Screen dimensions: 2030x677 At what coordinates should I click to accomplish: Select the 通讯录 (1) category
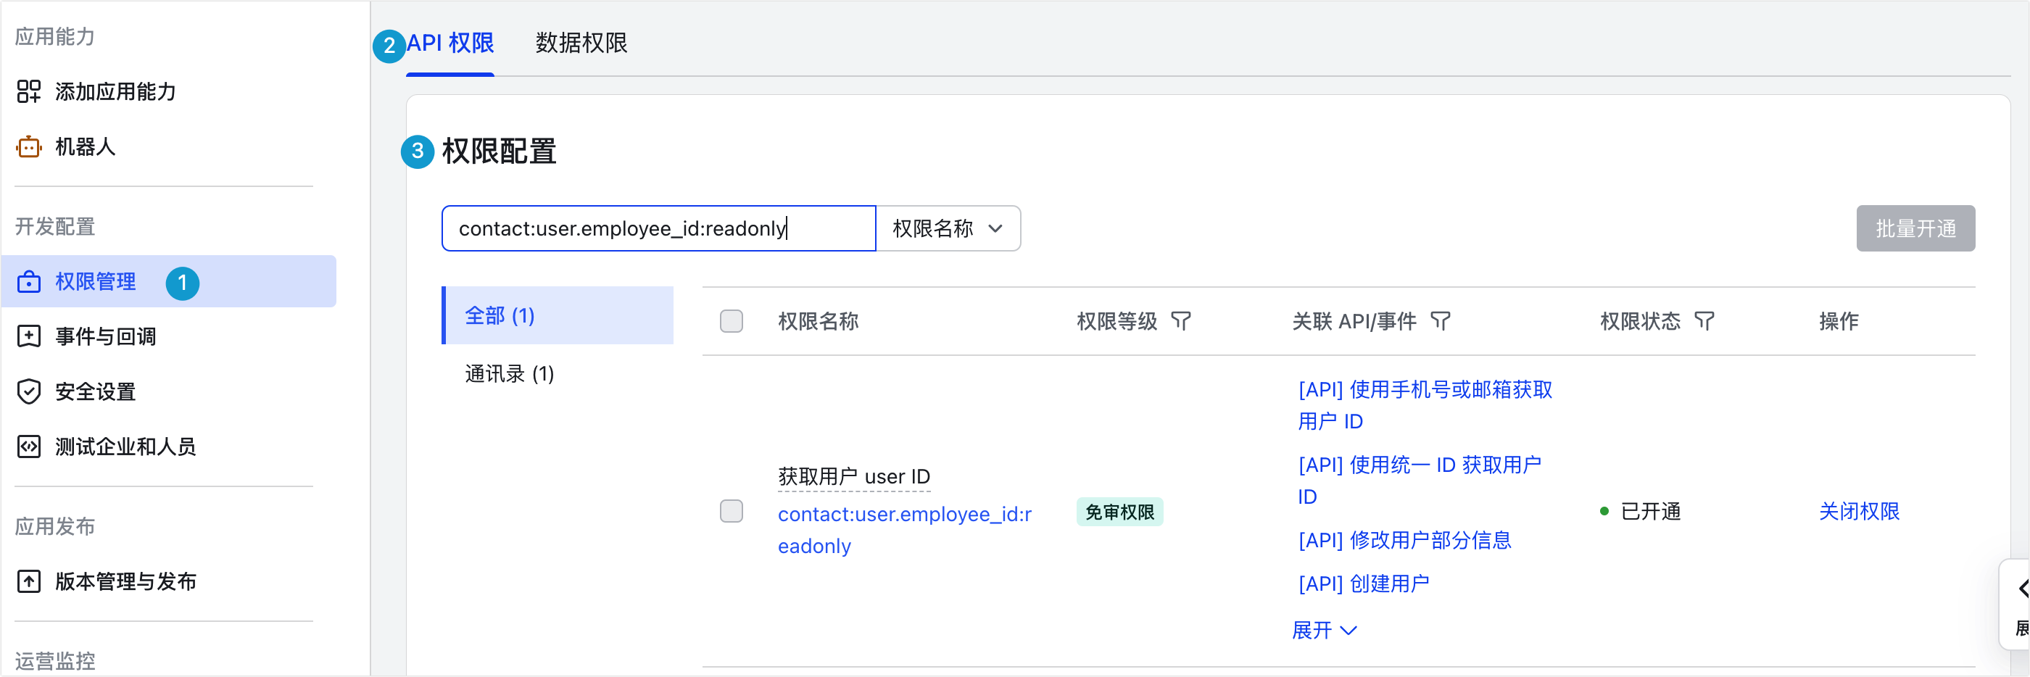click(x=509, y=373)
